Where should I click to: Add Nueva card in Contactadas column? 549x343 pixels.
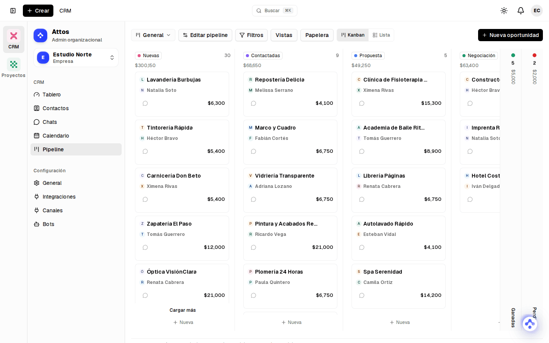click(291, 322)
